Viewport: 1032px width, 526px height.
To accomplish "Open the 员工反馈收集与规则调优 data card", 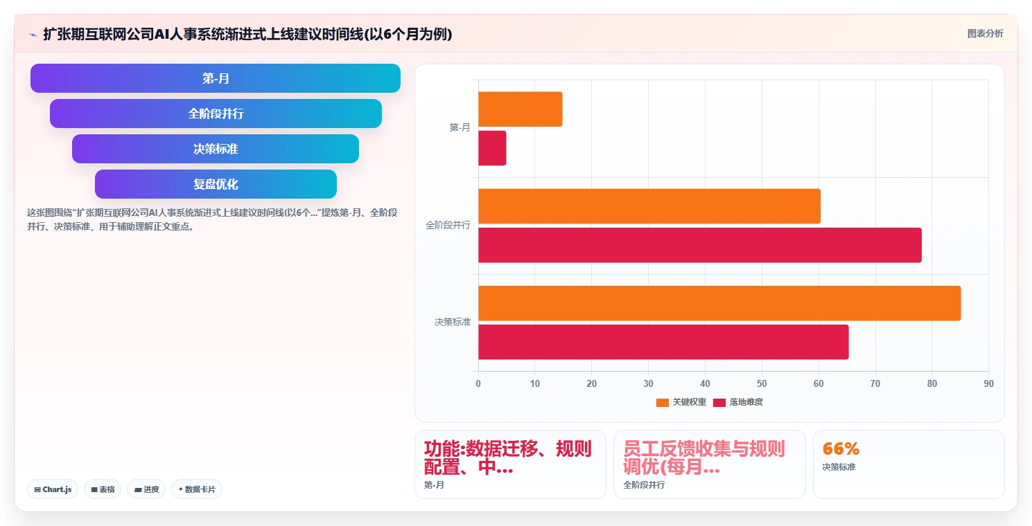I will (x=709, y=464).
